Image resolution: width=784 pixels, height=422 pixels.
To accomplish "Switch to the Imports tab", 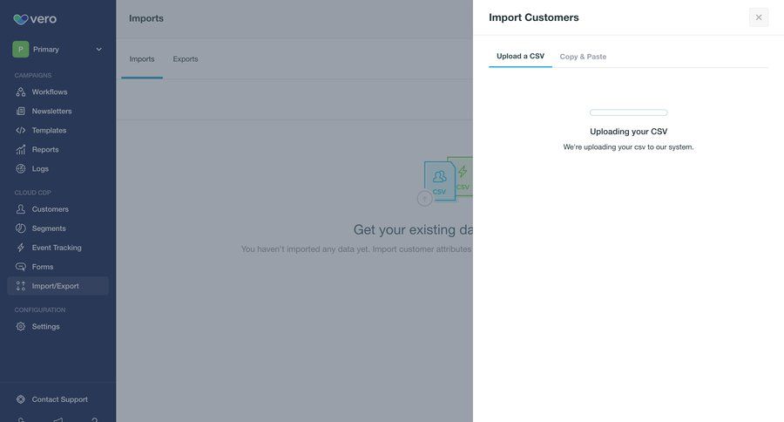I will (142, 59).
